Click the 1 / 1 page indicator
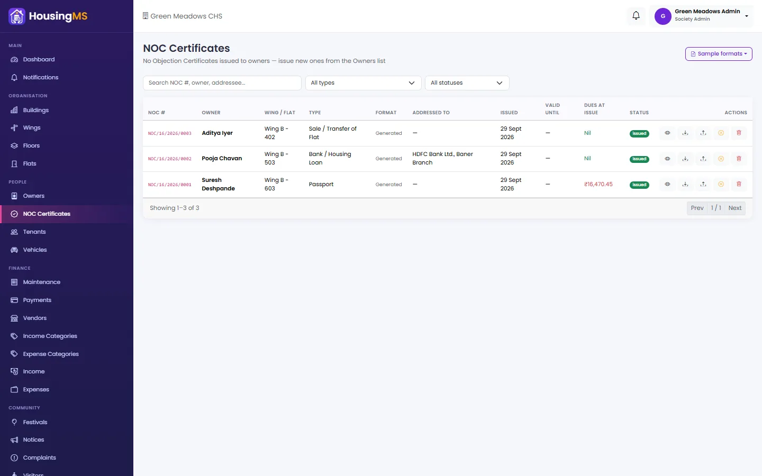This screenshot has height=476, width=762. pos(716,208)
